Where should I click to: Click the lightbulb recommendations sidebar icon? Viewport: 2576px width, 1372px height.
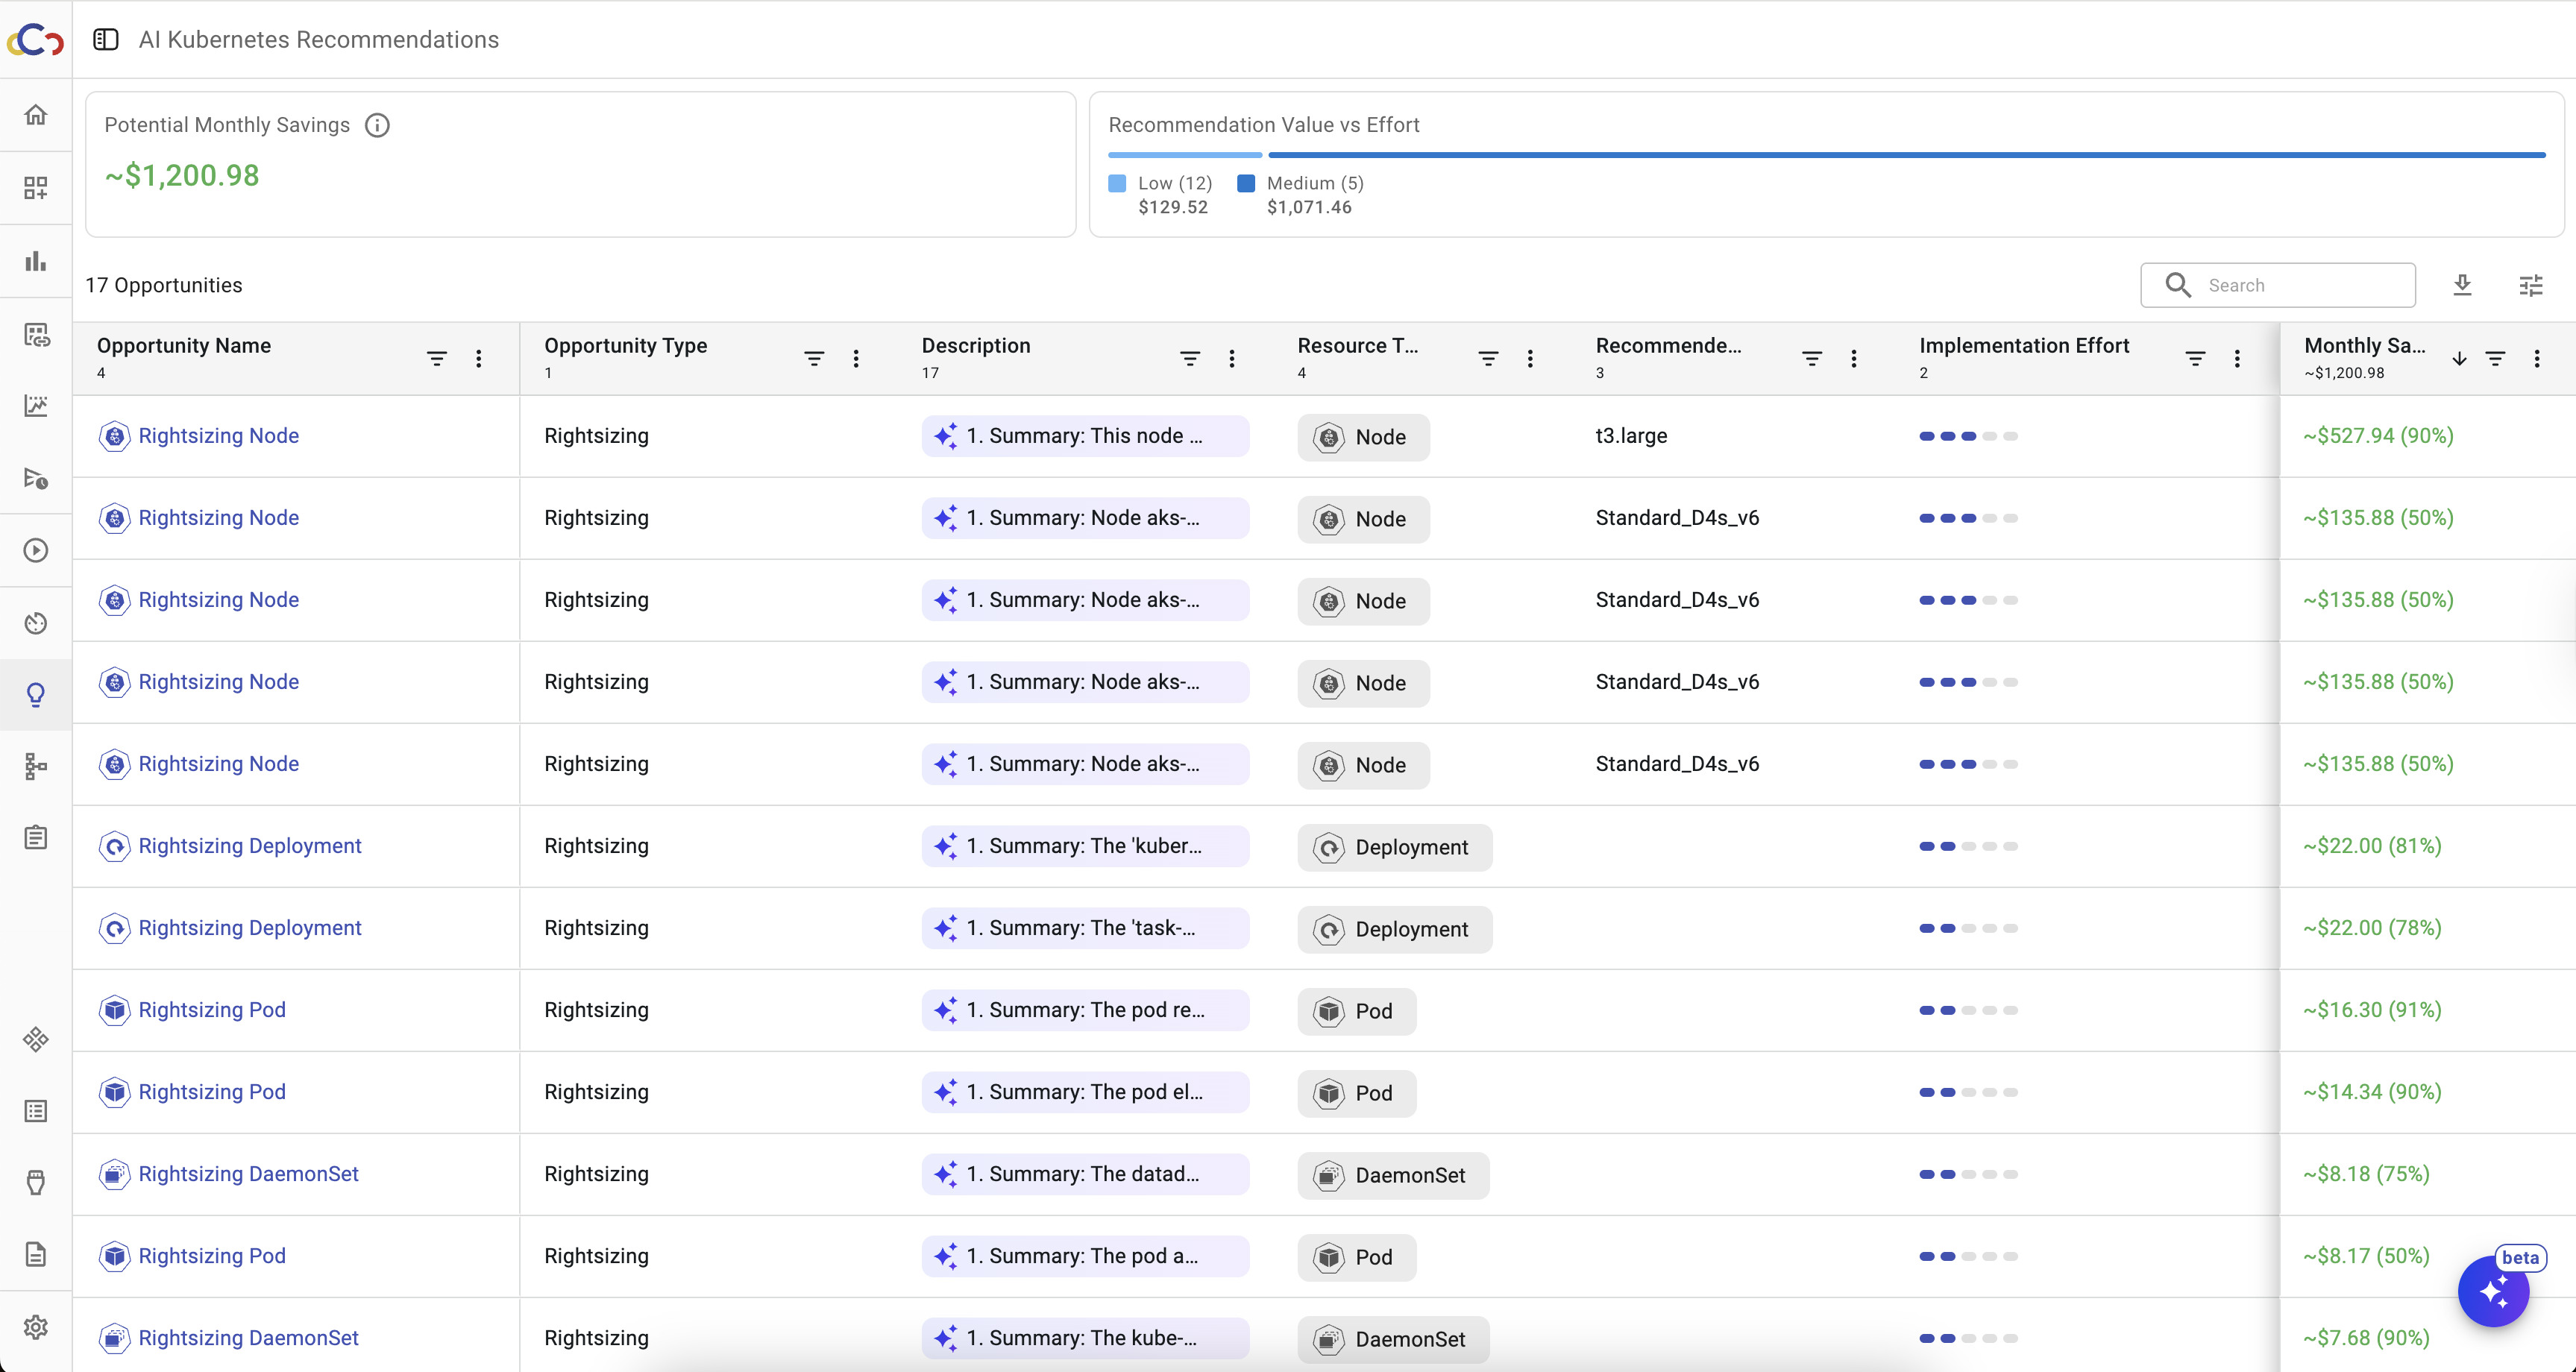point(36,695)
